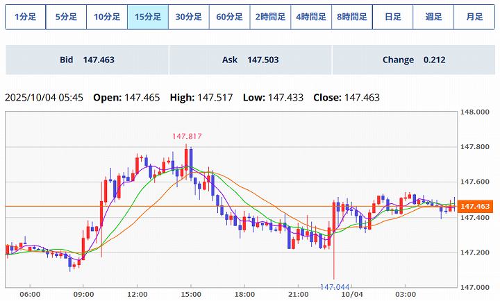Click the Change 0.212 cell
The width and height of the screenshot is (500, 301).
(413, 60)
